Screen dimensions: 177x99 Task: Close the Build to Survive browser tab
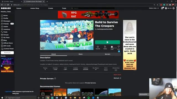pos(44,2)
